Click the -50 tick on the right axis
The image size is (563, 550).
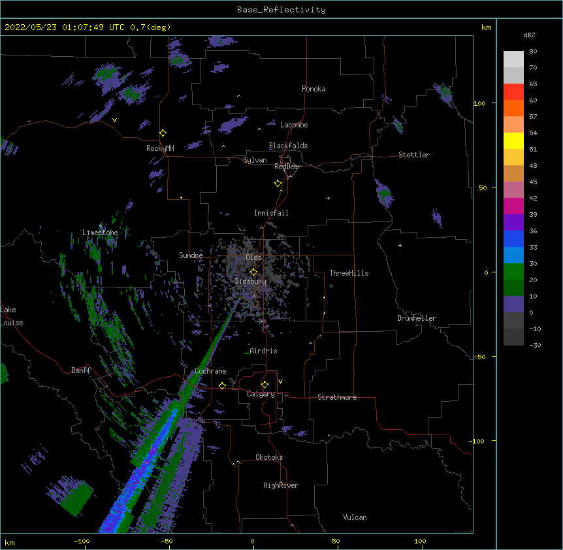(x=479, y=357)
